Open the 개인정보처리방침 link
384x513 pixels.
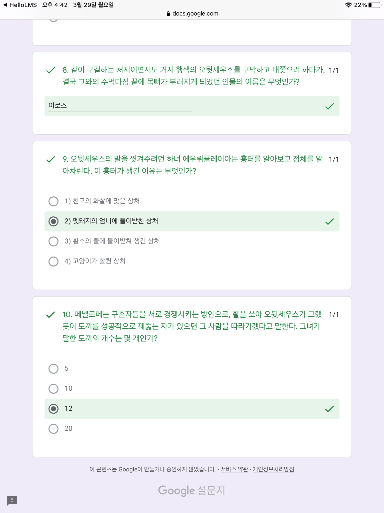[x=273, y=469]
